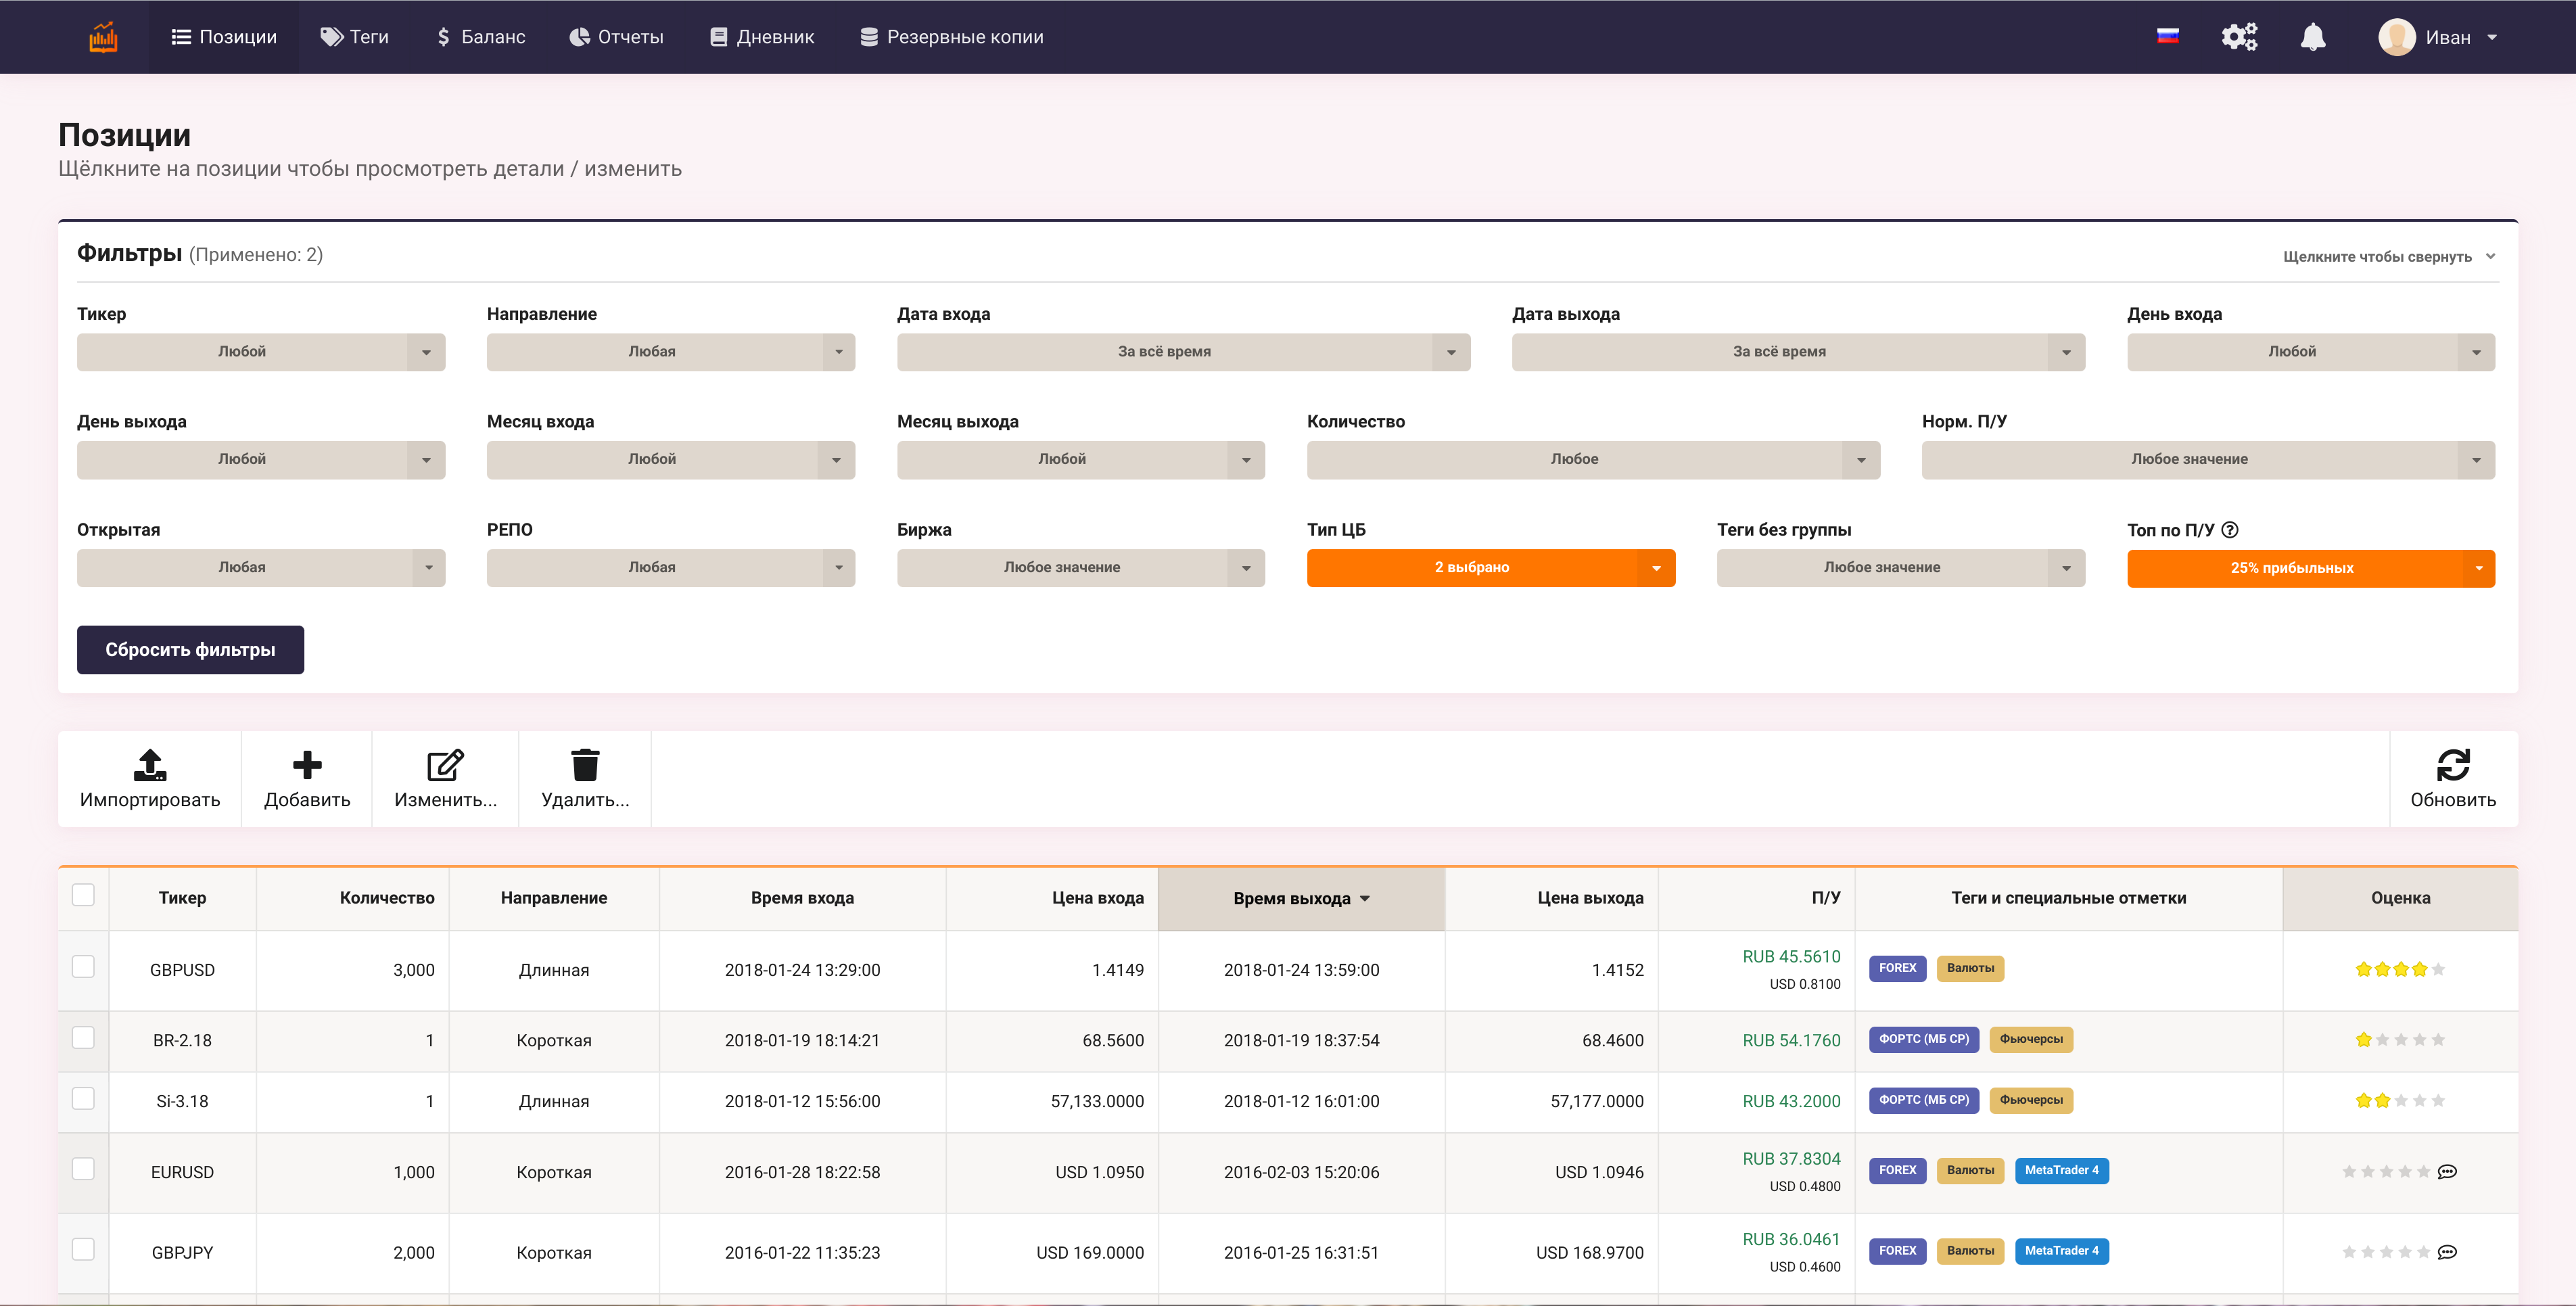Click the Импортировать upload icon

pos(150,765)
